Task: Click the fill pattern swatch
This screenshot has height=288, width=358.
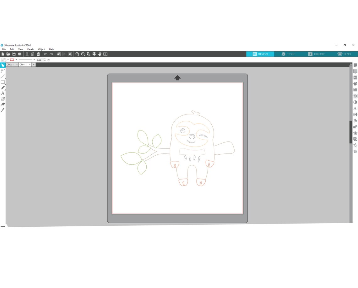Action: tap(4, 60)
